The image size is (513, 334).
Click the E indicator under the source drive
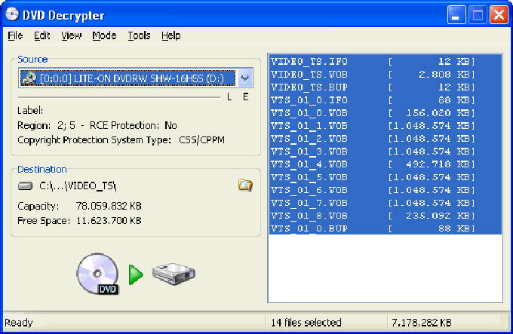coord(245,97)
